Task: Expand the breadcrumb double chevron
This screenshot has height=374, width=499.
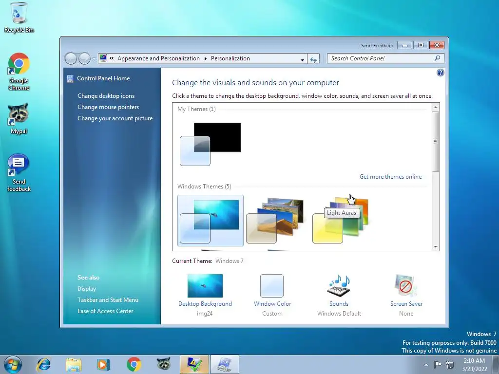Action: tap(112, 58)
